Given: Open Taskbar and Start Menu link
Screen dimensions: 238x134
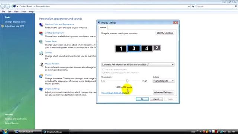Looking at the screenshot, I should 16,119.
